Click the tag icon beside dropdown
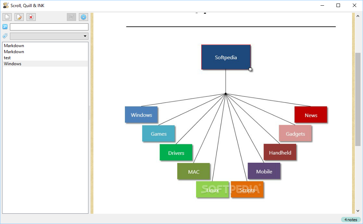363x224 pixels. [x=5, y=36]
